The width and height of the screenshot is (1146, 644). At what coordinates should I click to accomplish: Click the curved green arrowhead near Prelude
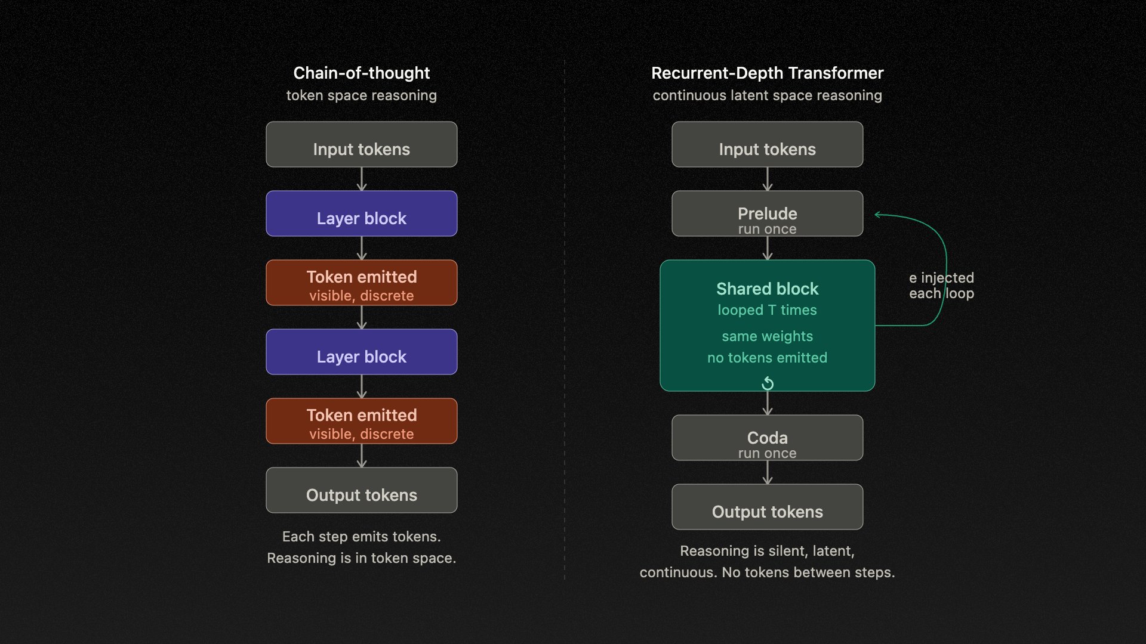[x=877, y=215]
